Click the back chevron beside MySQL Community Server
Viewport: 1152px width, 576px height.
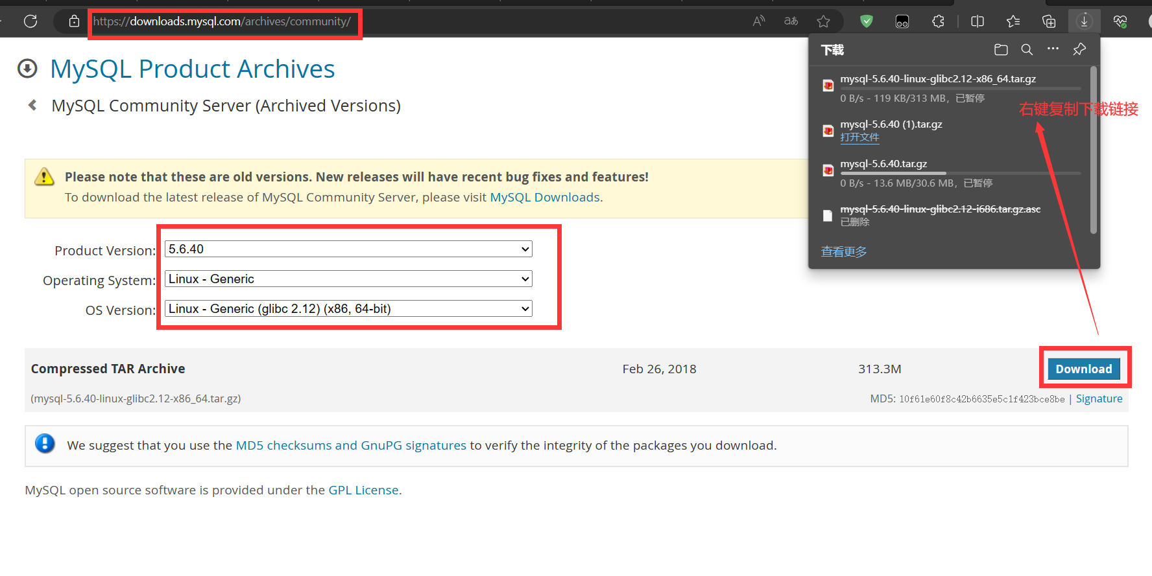click(x=32, y=105)
